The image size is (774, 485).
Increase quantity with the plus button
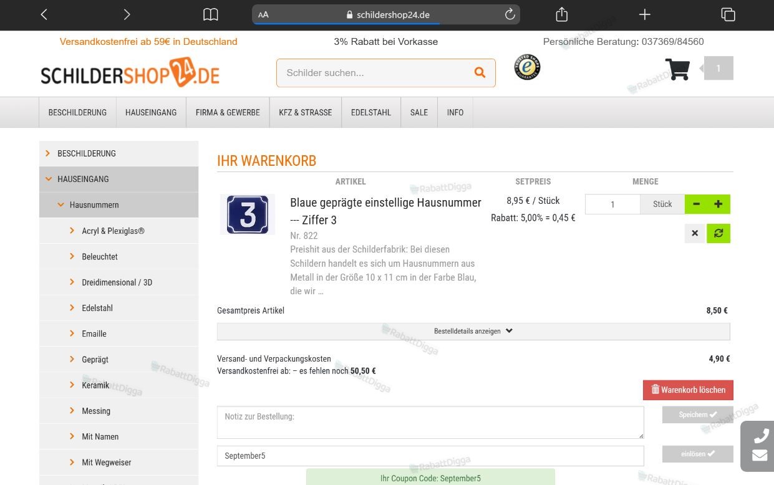718,204
